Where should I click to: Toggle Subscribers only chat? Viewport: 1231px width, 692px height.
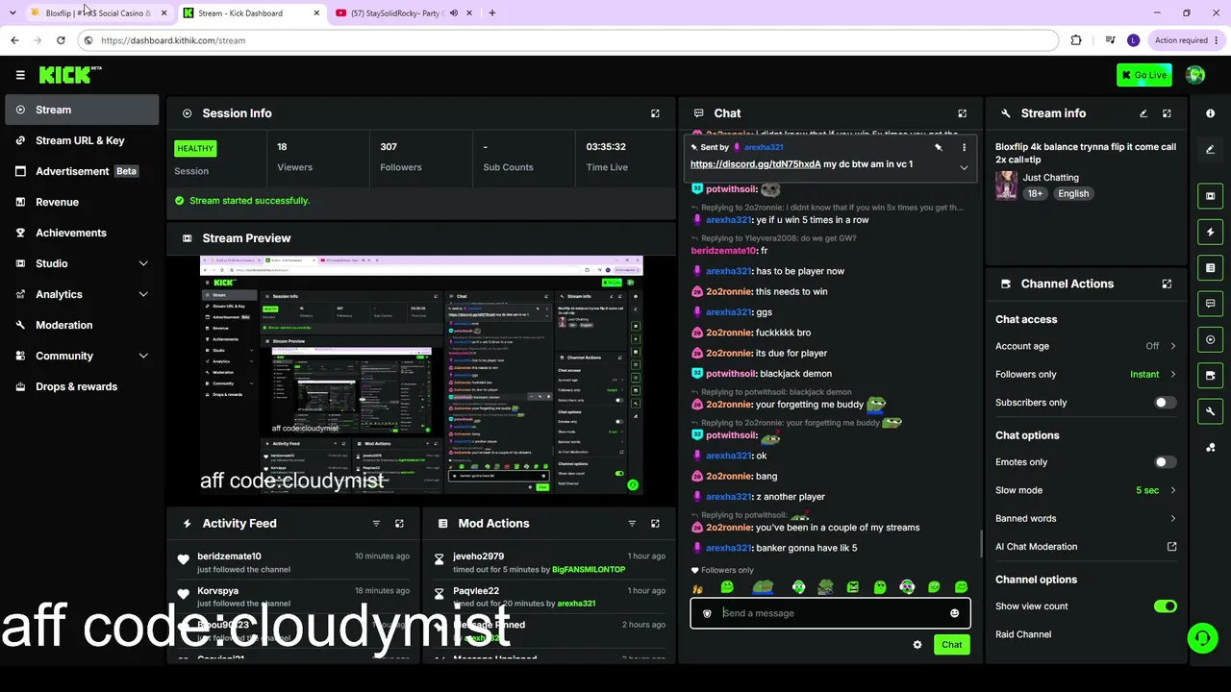coord(1165,403)
